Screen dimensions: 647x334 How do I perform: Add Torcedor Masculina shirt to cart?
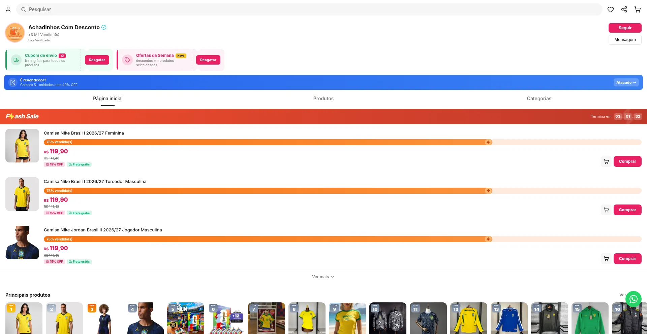[606, 210]
